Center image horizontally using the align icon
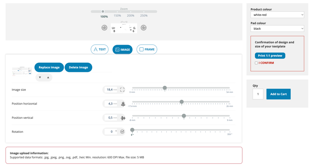Image resolution: width=311 pixels, height=167 pixels. [123, 104]
